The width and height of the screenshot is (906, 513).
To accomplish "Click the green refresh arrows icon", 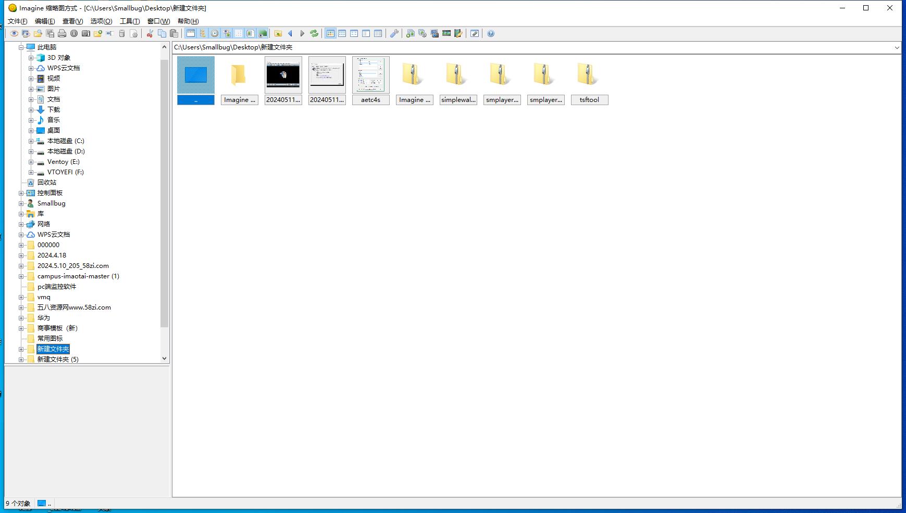I will [314, 33].
